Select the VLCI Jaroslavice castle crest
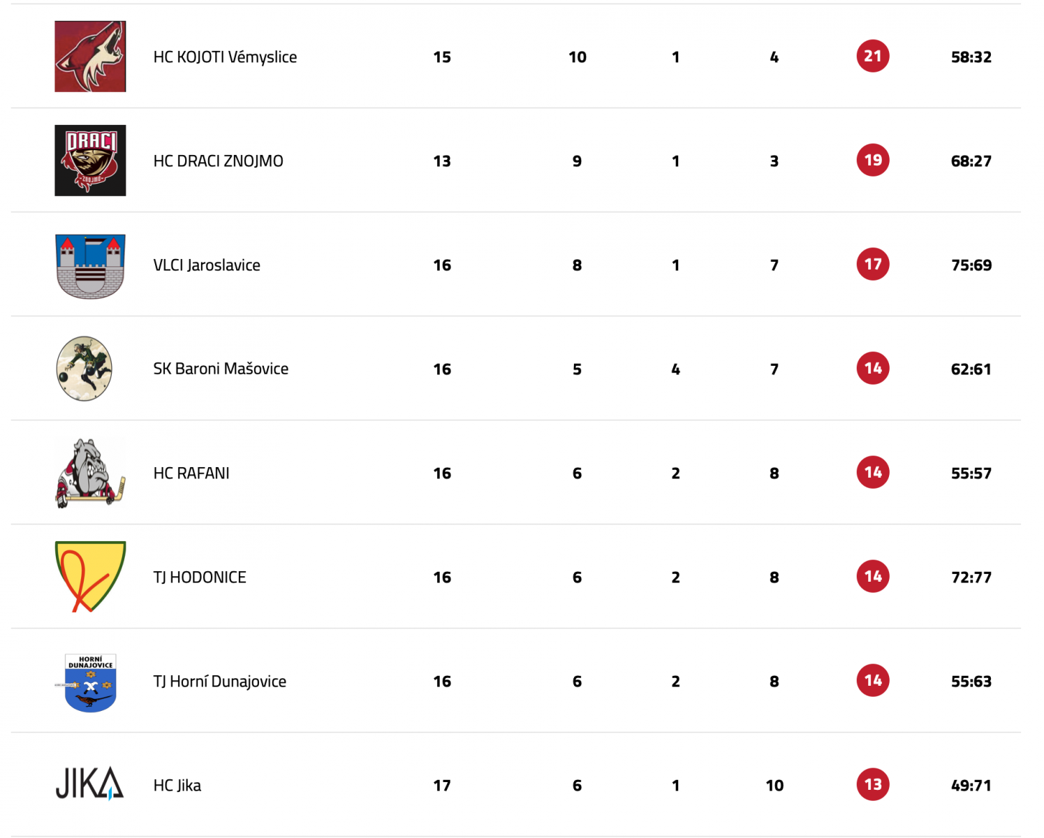Screen dimensions: 1044x838 pos(90,266)
